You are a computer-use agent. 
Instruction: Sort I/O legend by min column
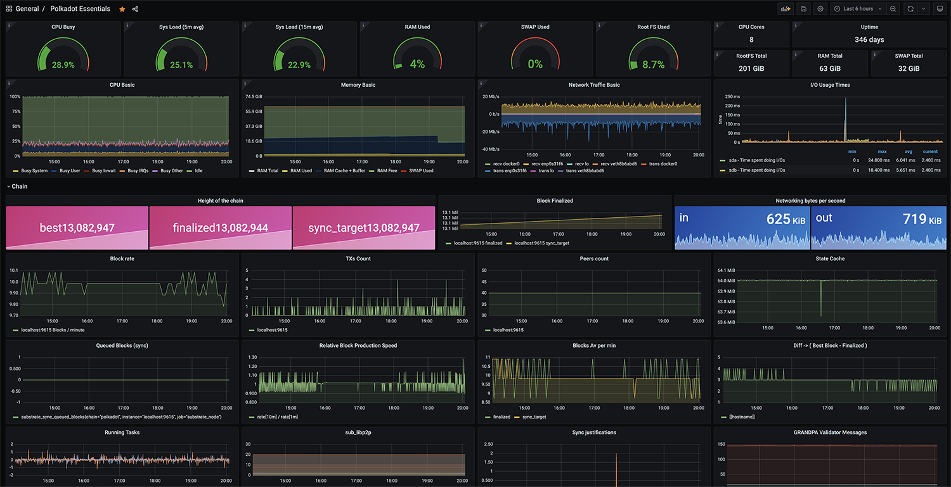852,151
